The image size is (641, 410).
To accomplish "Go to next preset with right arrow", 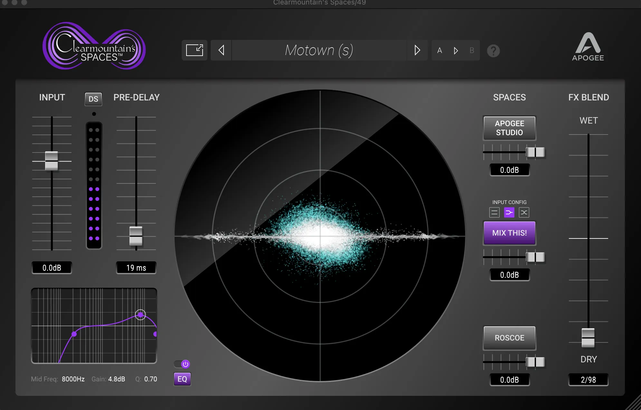I will click(x=417, y=50).
